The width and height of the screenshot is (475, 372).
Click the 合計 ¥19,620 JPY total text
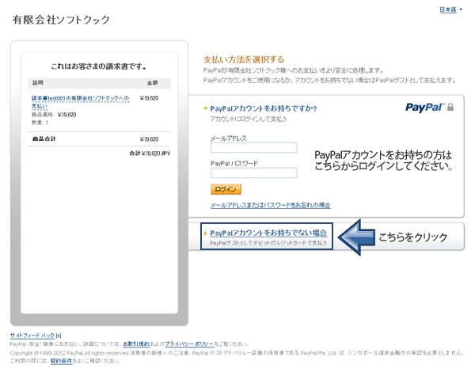(x=150, y=154)
